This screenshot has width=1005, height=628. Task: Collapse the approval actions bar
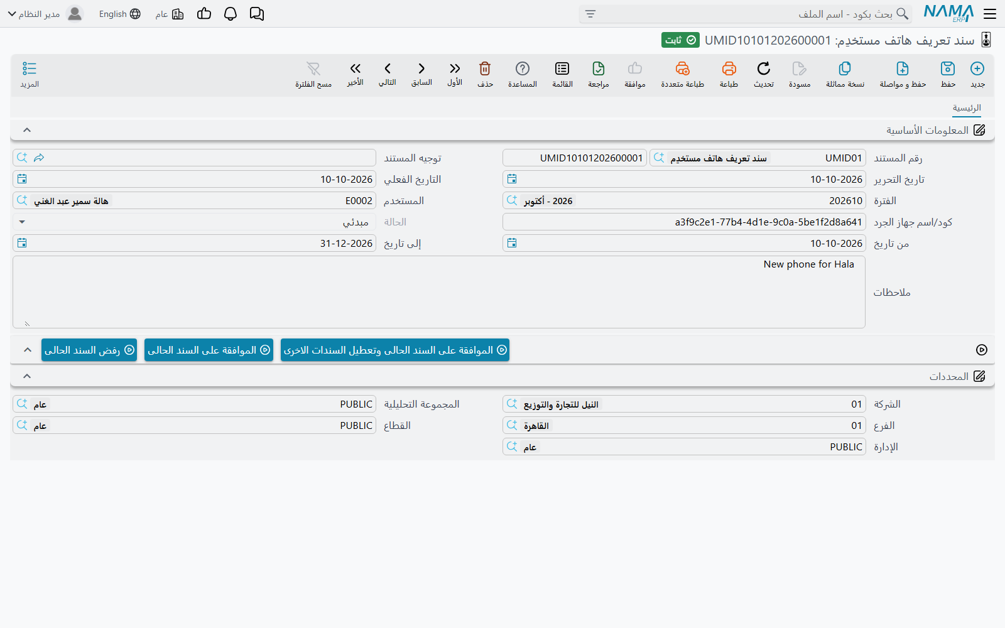coord(28,350)
